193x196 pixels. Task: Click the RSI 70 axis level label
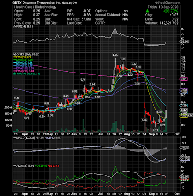pos(182,34)
